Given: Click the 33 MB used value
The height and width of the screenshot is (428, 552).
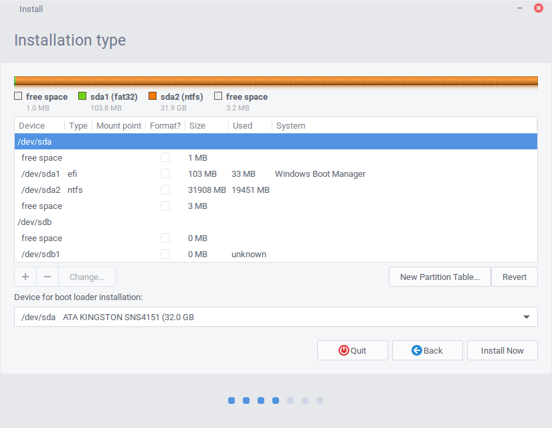Looking at the screenshot, I should tap(244, 173).
